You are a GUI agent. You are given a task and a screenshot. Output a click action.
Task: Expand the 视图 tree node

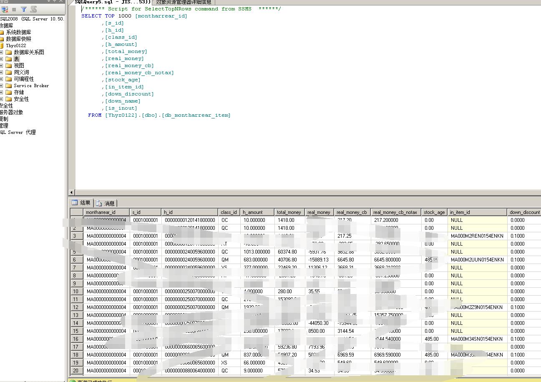click(x=1, y=65)
